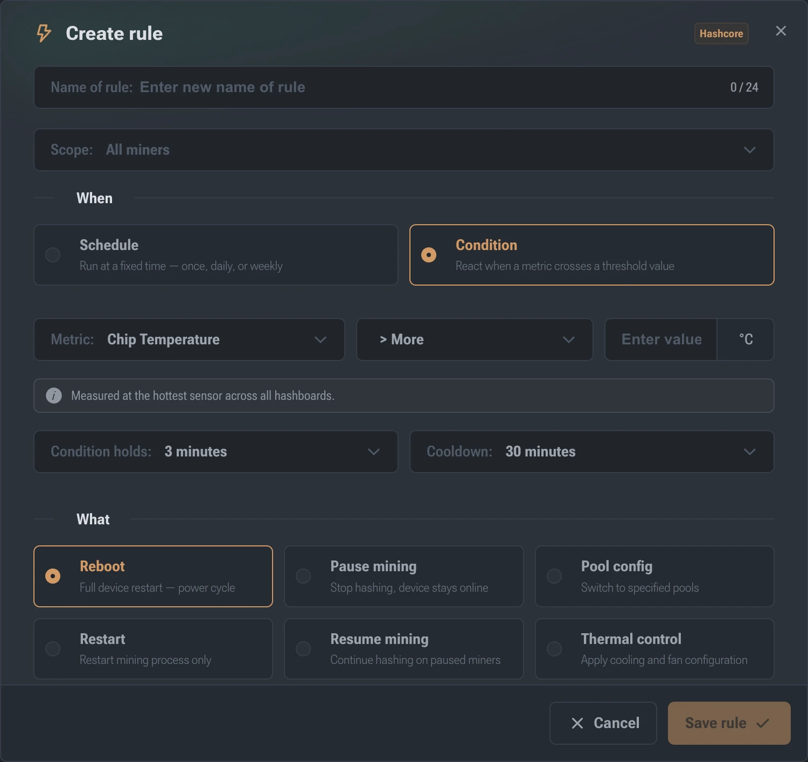Image resolution: width=808 pixels, height=762 pixels.
Task: Select the Pool config action
Action: point(654,576)
